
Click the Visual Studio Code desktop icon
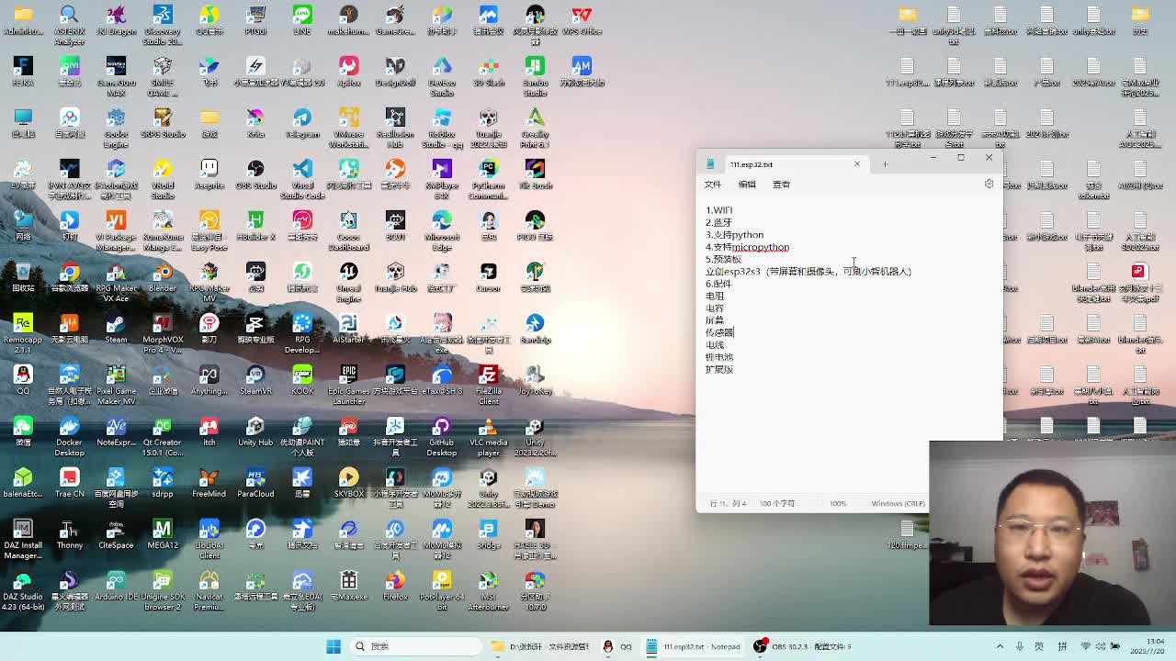pos(302,173)
